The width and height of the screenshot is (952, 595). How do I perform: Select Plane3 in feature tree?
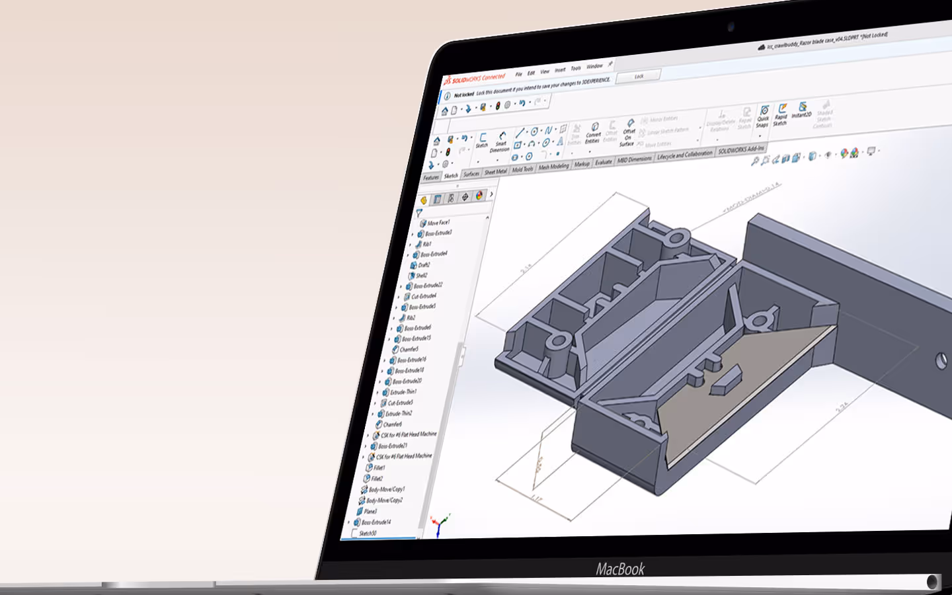(366, 512)
